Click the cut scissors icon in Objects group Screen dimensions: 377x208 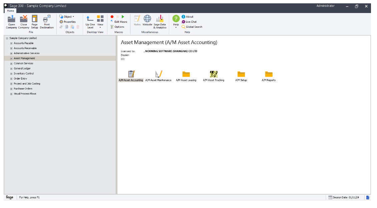pos(61,27)
